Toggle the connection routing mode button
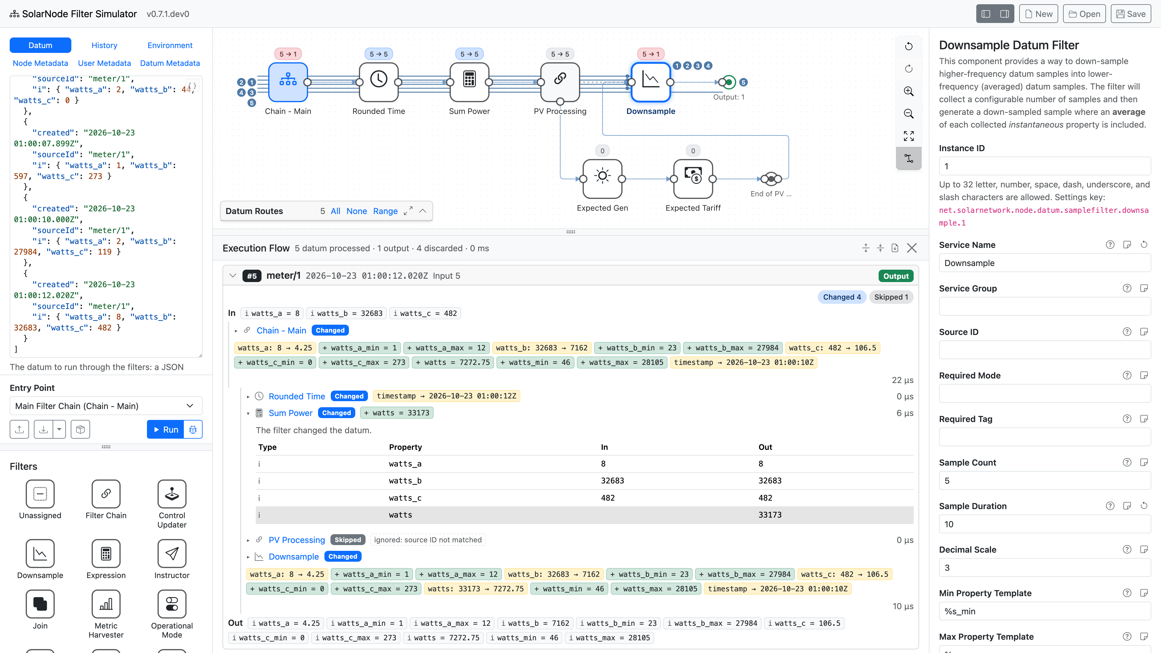Viewport: 1161px width, 653px height. (909, 159)
